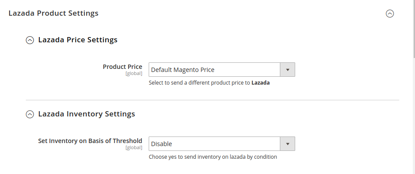Click the [global] scope tag under Product Price
Screen dimensions: 415x174
click(134, 73)
